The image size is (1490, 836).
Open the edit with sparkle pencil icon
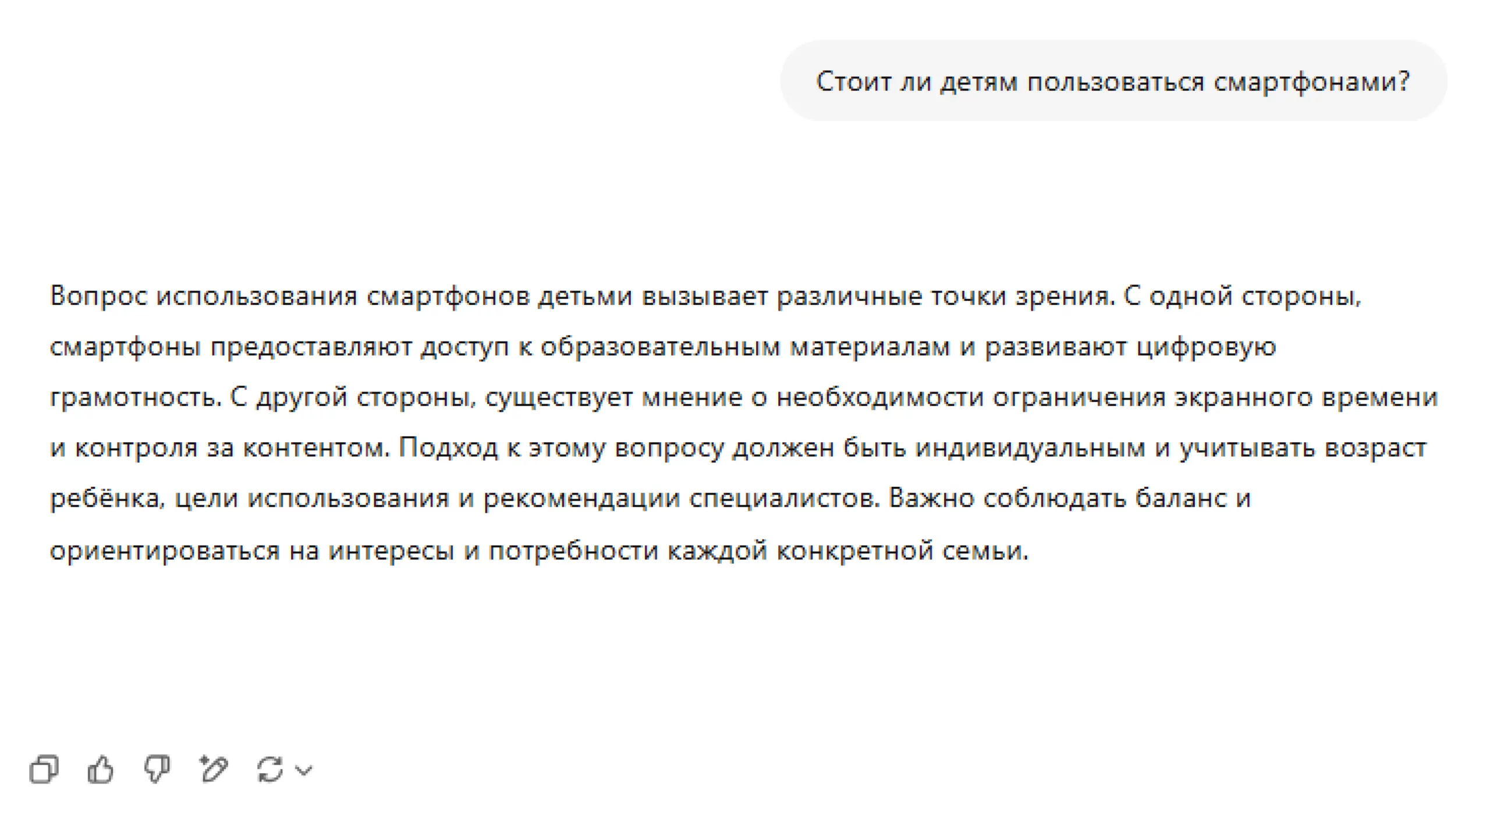click(x=214, y=770)
